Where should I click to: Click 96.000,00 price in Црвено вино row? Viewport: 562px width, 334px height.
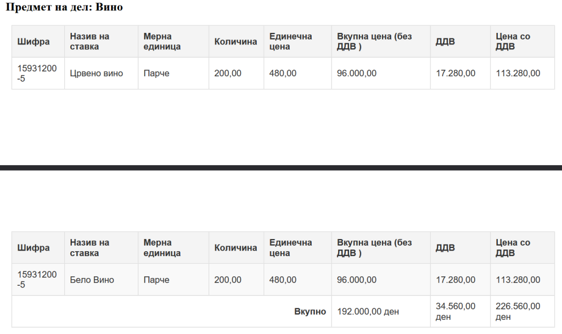[357, 73]
